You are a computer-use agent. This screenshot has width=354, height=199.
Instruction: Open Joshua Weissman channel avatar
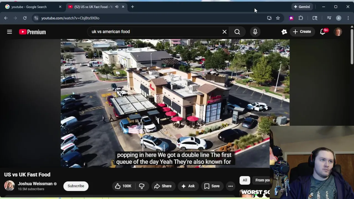pos(9,186)
